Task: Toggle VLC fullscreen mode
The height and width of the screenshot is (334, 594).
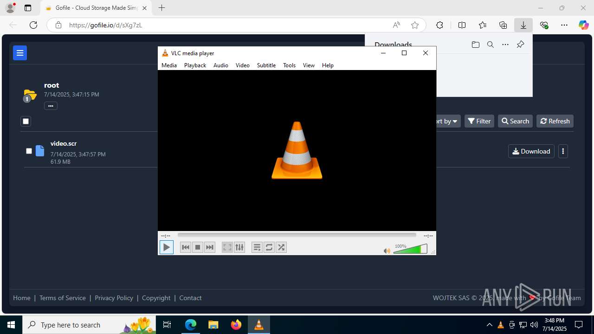Action: click(227, 247)
